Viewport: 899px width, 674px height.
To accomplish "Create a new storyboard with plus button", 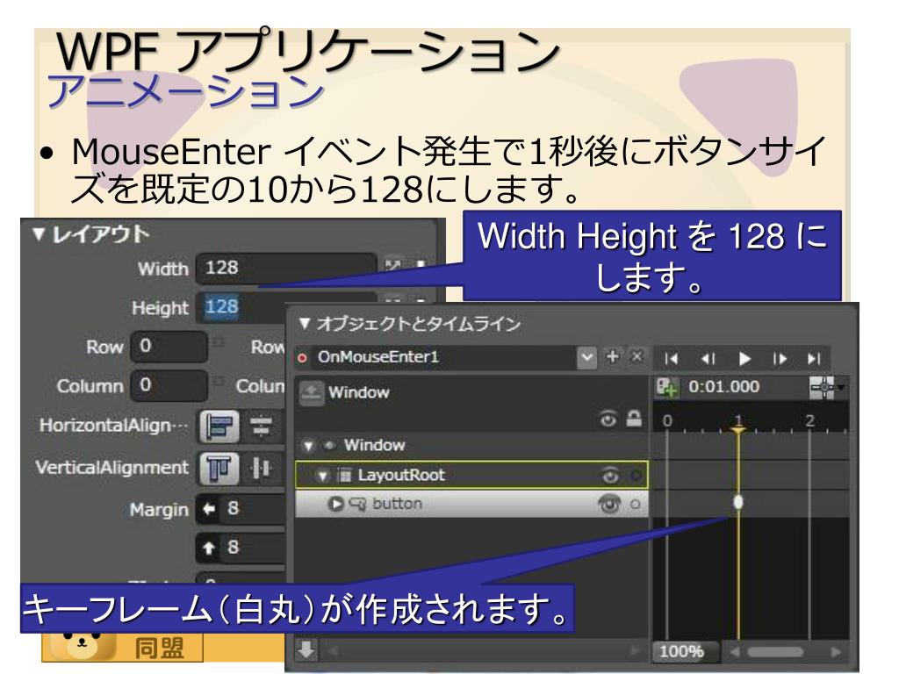I will [x=613, y=356].
